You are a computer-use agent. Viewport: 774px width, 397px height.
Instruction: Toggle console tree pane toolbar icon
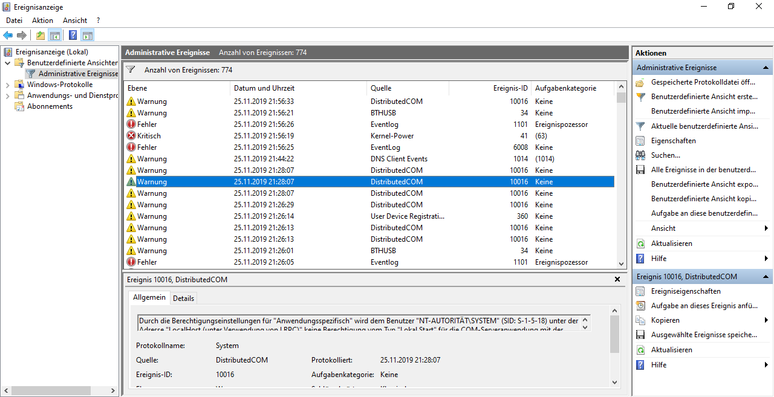[55, 35]
